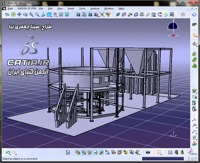The image size is (200, 163).
Task: Open the Catalog Browser book icon
Action: (194, 15)
